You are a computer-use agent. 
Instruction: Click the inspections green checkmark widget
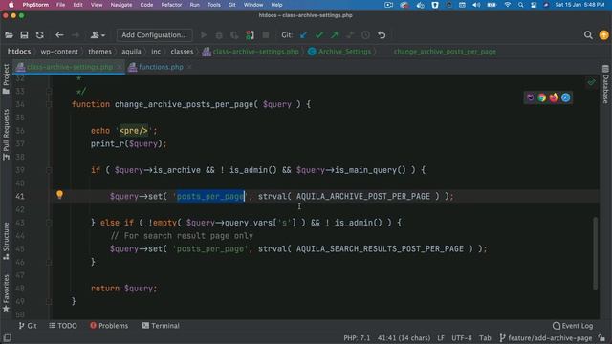tap(591, 82)
